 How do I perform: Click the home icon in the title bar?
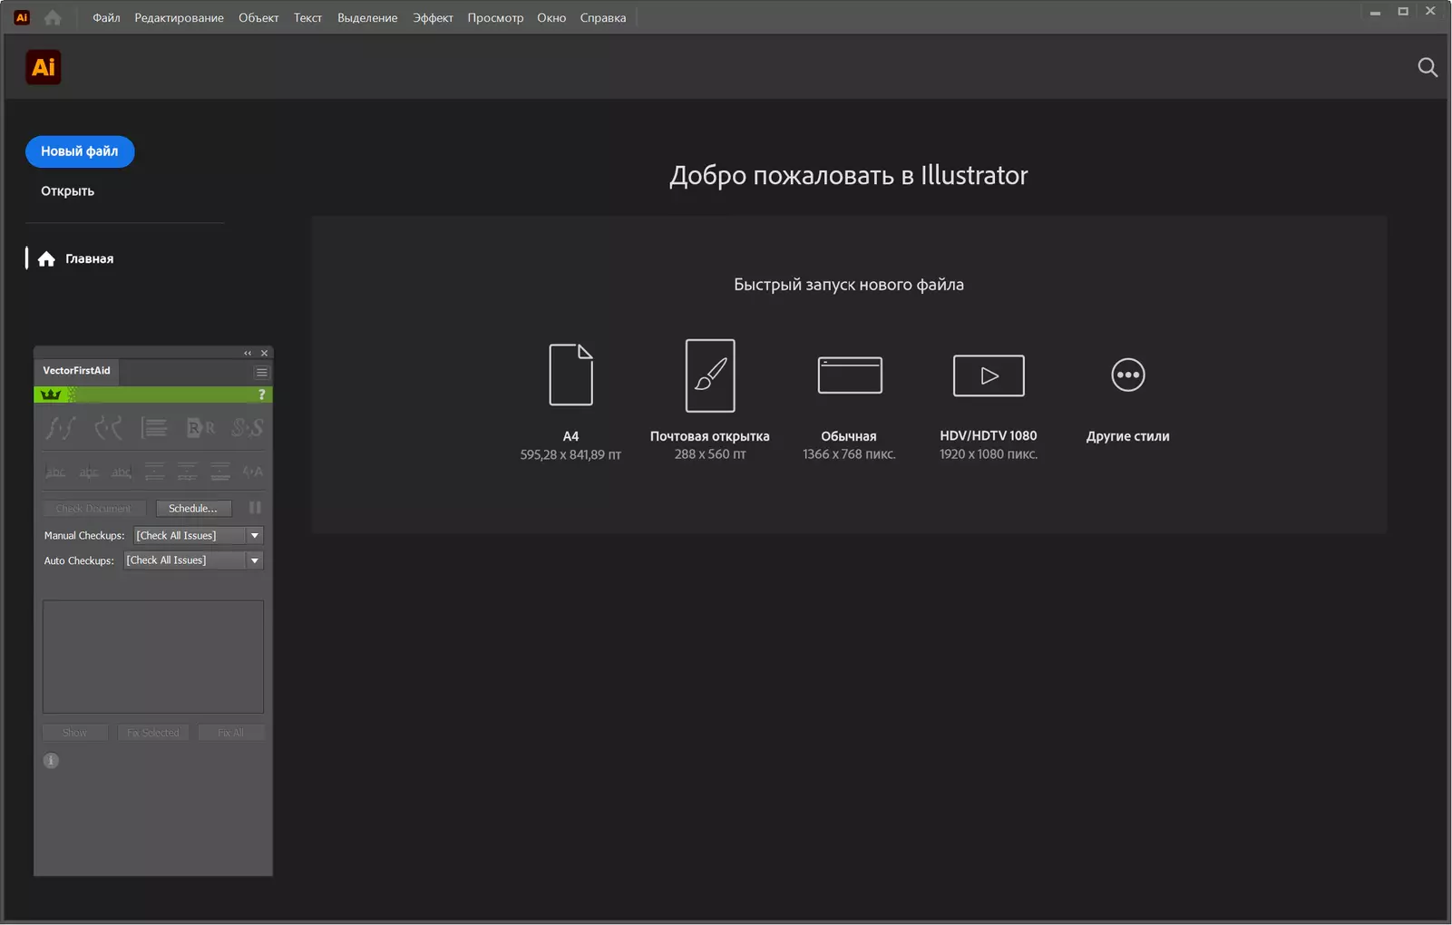tap(53, 17)
